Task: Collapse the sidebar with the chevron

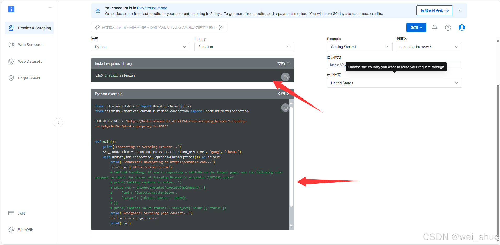Action: click(x=58, y=123)
